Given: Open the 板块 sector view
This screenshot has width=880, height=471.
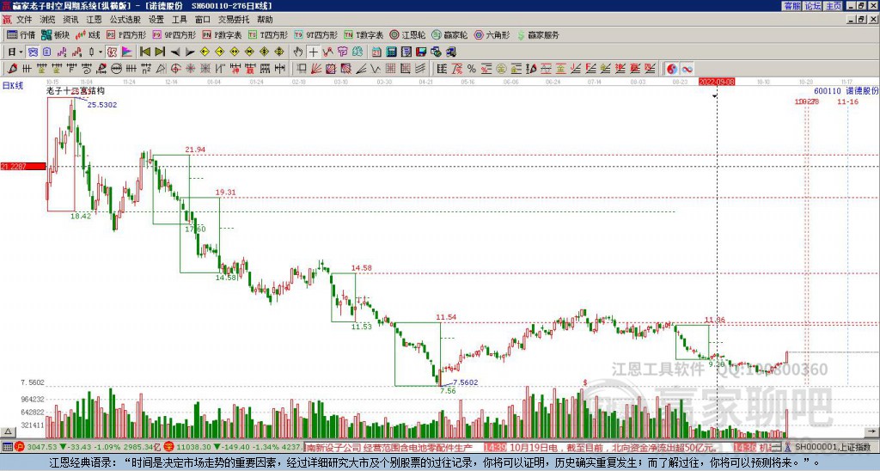Looking at the screenshot, I should click(x=55, y=34).
